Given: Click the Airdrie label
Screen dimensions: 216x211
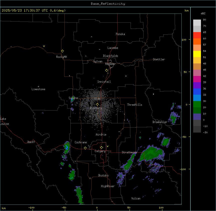Looking at the screenshot, I should point(101,135).
